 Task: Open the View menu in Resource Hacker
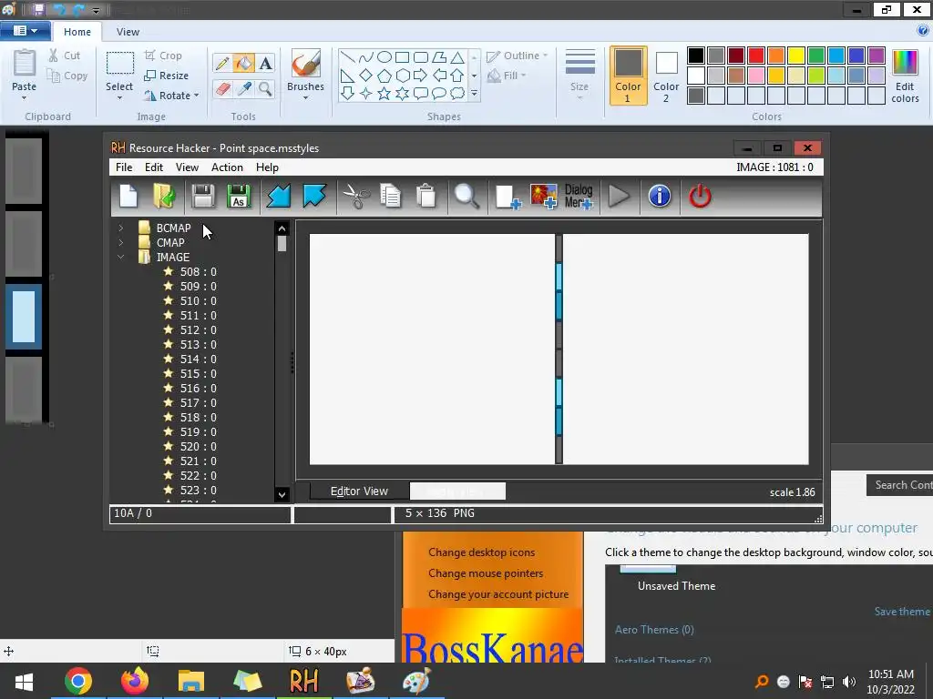pyautogui.click(x=187, y=167)
